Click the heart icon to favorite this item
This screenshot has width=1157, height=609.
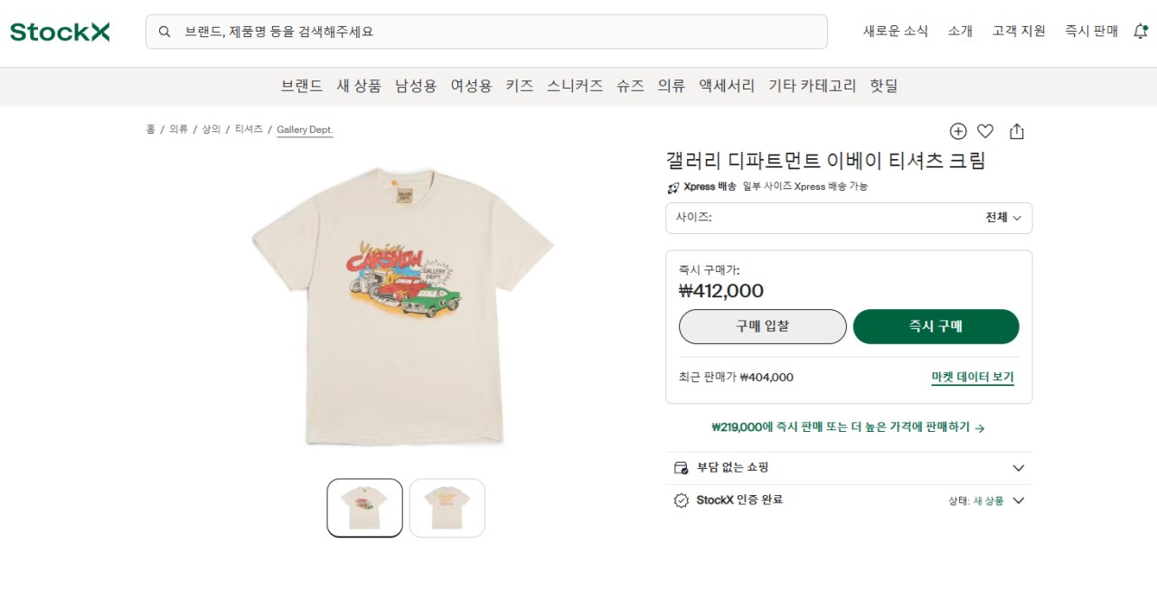985,131
